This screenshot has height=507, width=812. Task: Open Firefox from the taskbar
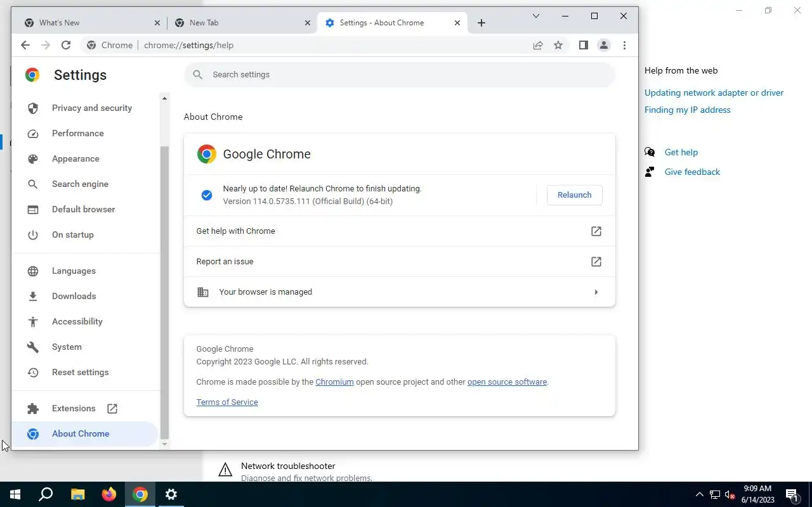click(109, 494)
